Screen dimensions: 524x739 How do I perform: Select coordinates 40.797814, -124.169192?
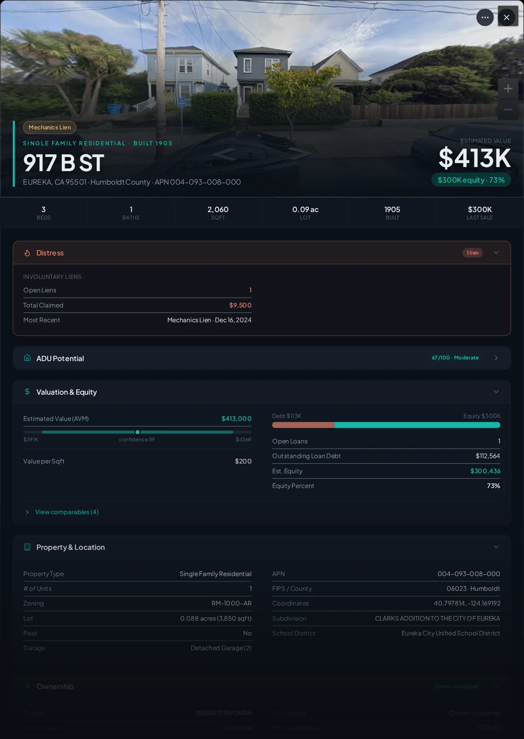click(x=467, y=603)
